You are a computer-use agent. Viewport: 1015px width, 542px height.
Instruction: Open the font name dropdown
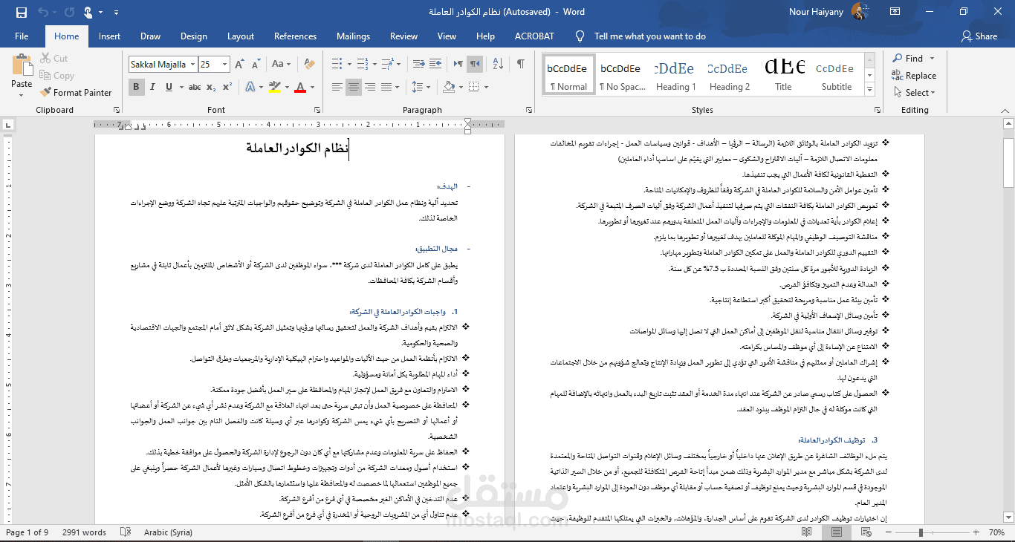[x=192, y=65]
